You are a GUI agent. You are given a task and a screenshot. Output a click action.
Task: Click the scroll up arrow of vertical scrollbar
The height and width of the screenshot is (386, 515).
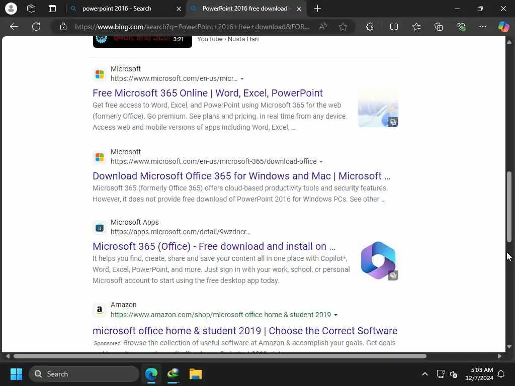coord(509,42)
